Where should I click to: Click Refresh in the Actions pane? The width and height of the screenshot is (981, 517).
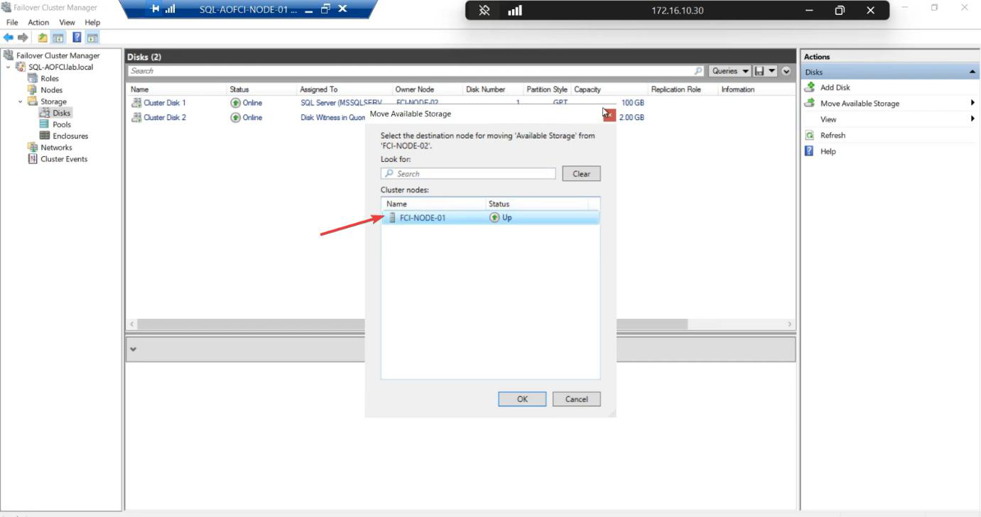tap(833, 135)
